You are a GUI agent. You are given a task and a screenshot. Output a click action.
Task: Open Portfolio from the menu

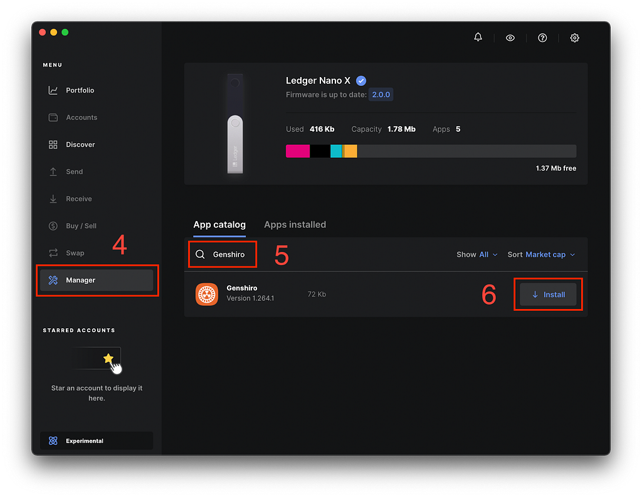tap(96, 90)
